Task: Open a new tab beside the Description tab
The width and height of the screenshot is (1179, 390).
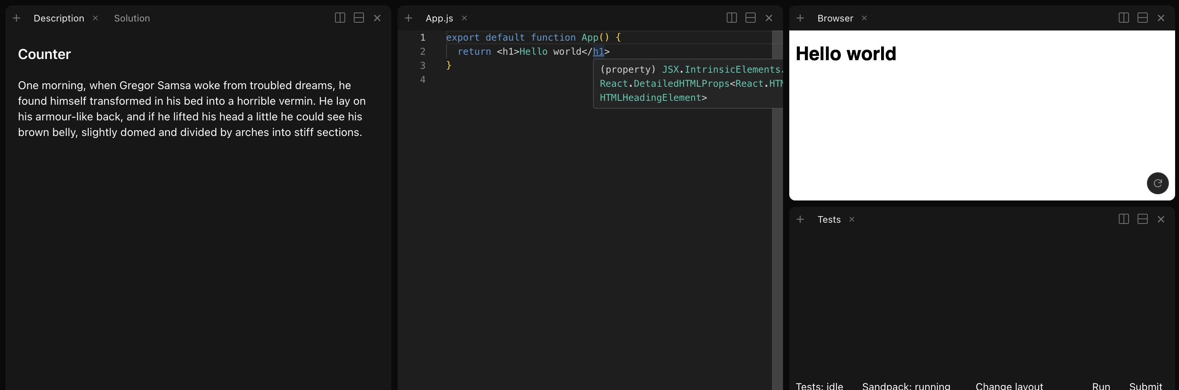Action: tap(16, 18)
